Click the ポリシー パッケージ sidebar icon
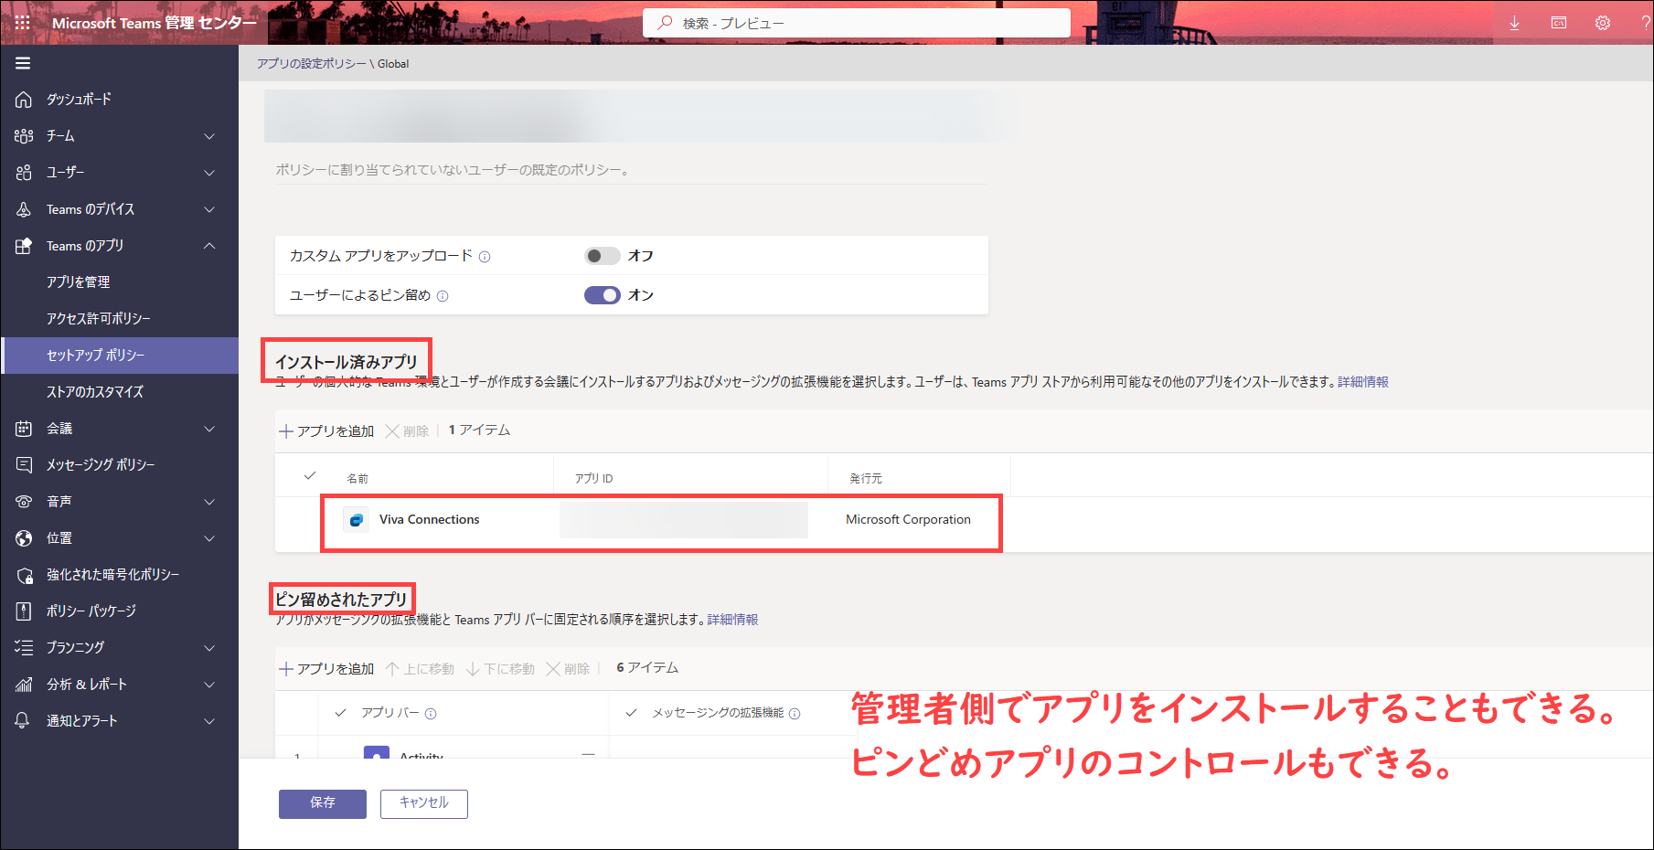This screenshot has height=850, width=1654. click(x=24, y=611)
